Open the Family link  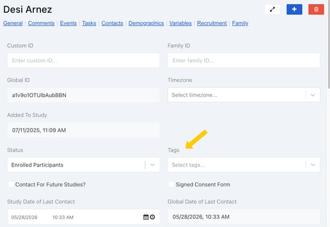(240, 23)
